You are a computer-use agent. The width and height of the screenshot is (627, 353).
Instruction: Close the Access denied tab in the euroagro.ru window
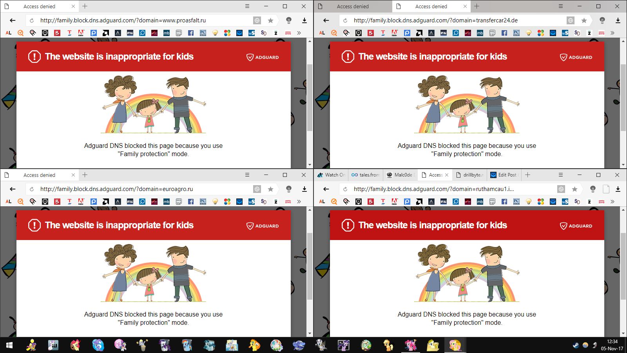coord(73,175)
